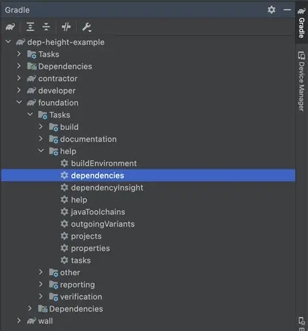308x331 pixels.
Task: Collapse the foundation Tasks folder
Action: (30, 114)
